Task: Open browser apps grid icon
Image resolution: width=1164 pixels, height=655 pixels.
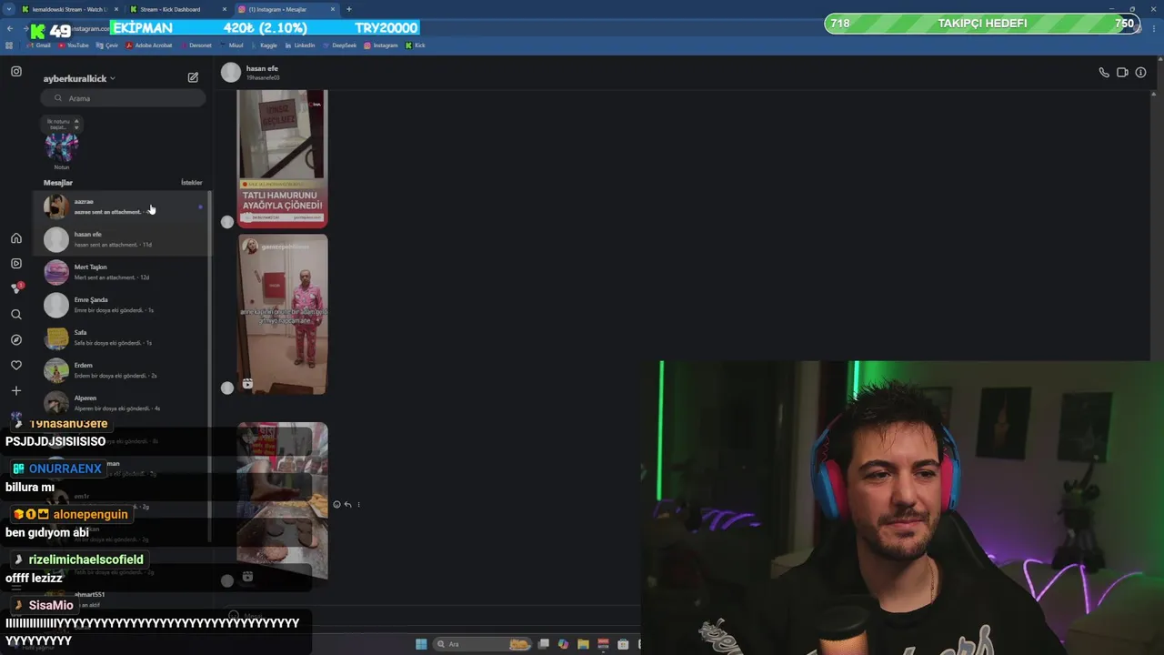Action: point(10,45)
